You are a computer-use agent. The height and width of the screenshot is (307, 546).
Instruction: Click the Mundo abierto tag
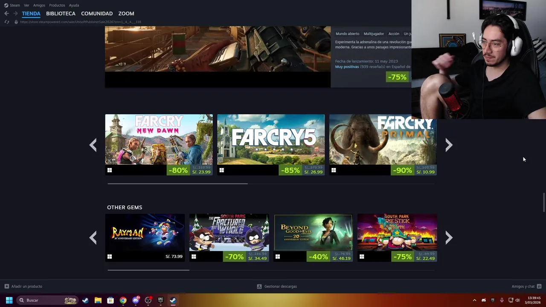pyautogui.click(x=347, y=34)
